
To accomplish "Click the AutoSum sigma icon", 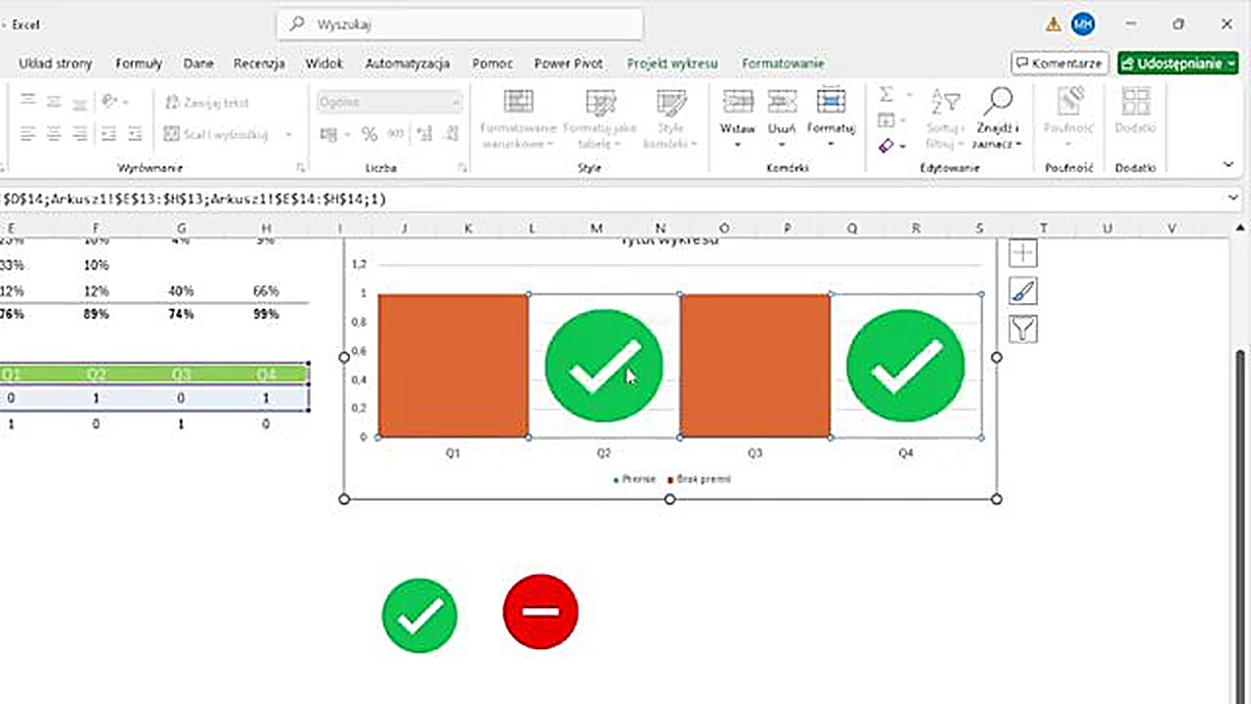I will pyautogui.click(x=886, y=94).
